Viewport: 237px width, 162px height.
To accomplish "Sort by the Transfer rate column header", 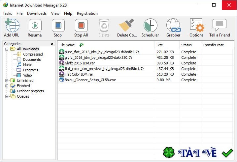I will point(213,45).
